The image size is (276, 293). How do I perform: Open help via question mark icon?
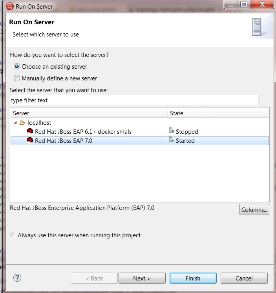(x=17, y=278)
